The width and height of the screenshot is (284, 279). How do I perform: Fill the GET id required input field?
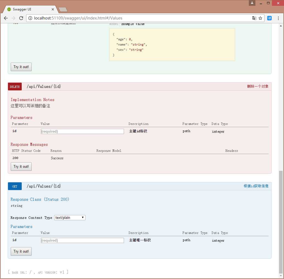pos(82,241)
